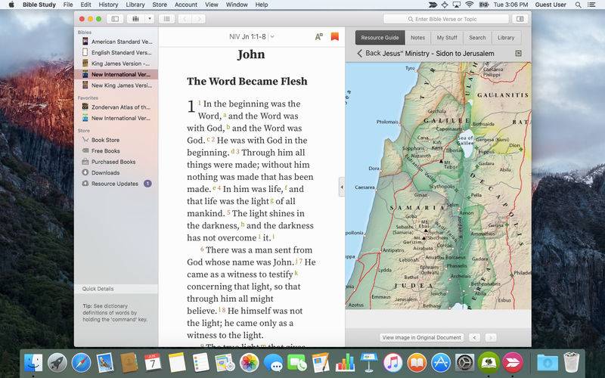This screenshot has width=605, height=378.
Task: Click the American Standard Version book icon
Action: coord(85,42)
